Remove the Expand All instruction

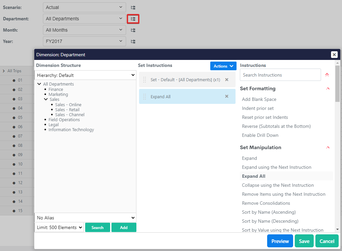click(227, 97)
